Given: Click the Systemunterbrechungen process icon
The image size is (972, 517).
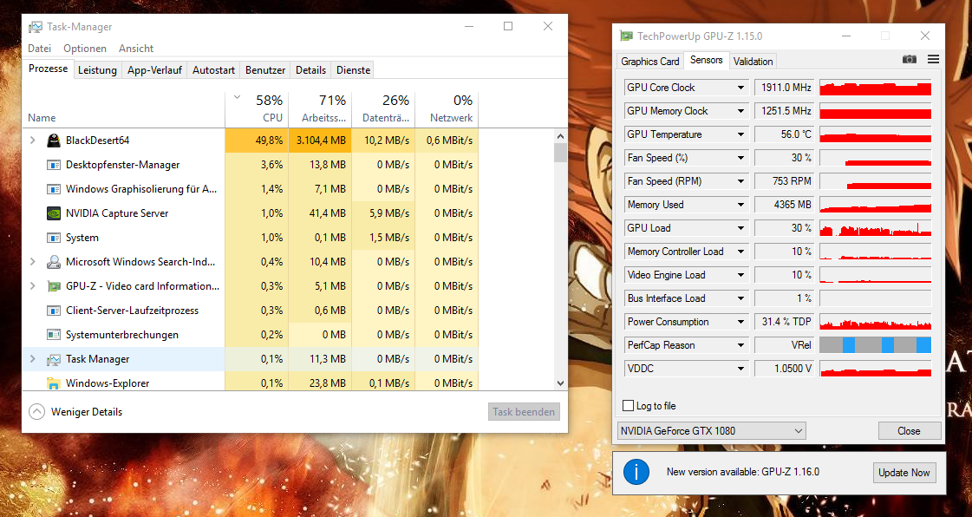Looking at the screenshot, I should tap(54, 335).
